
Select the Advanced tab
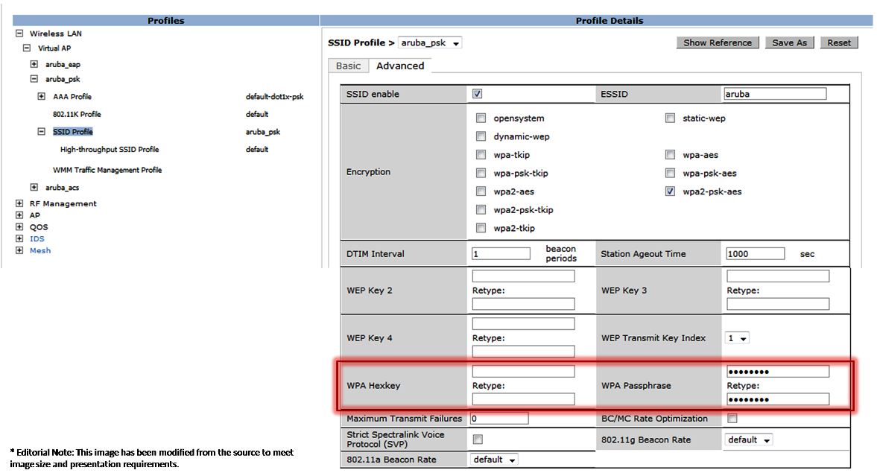click(x=400, y=66)
